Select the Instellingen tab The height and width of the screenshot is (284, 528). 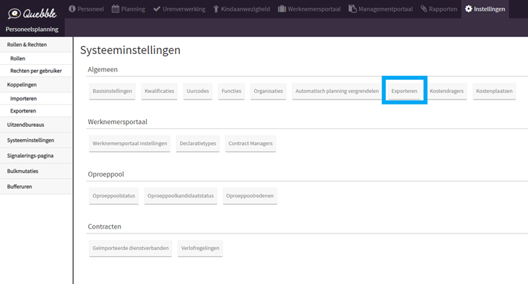tap(485, 9)
